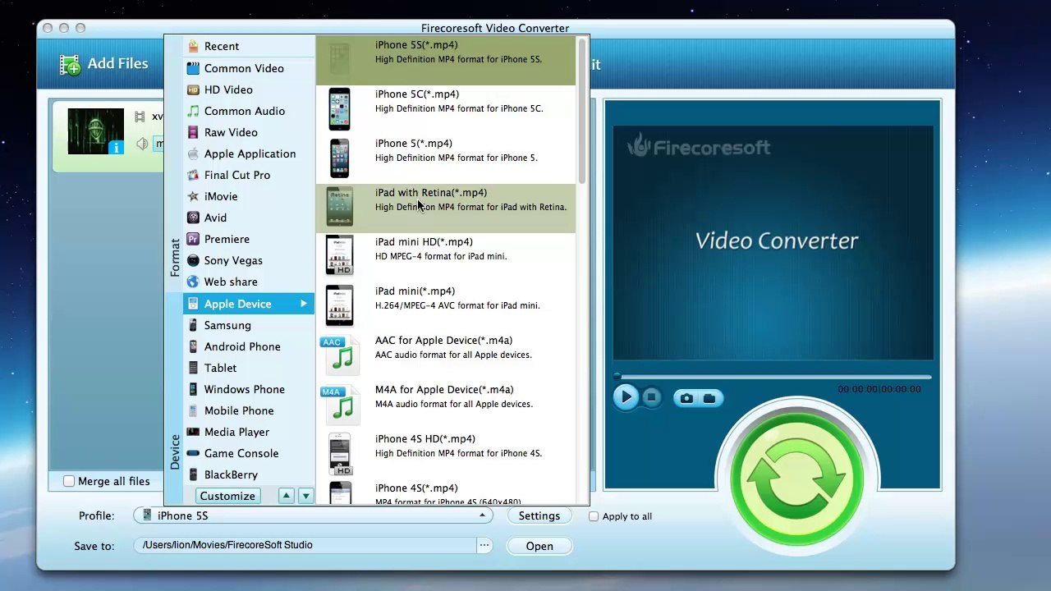Screen dimensions: 1051x591
Task: Click the Samsung phone icon
Action: [x=193, y=325]
